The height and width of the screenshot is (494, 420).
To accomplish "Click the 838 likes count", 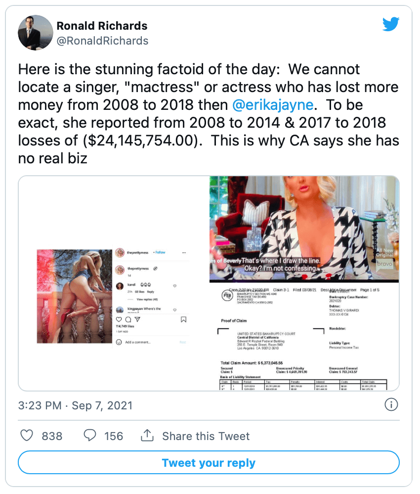I will pyautogui.click(x=52, y=436).
